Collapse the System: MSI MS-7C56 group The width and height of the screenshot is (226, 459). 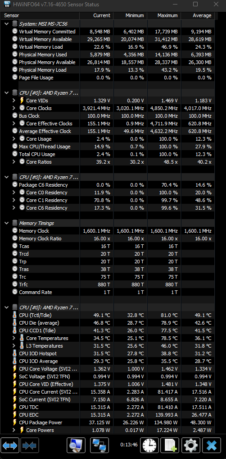(x=6, y=24)
